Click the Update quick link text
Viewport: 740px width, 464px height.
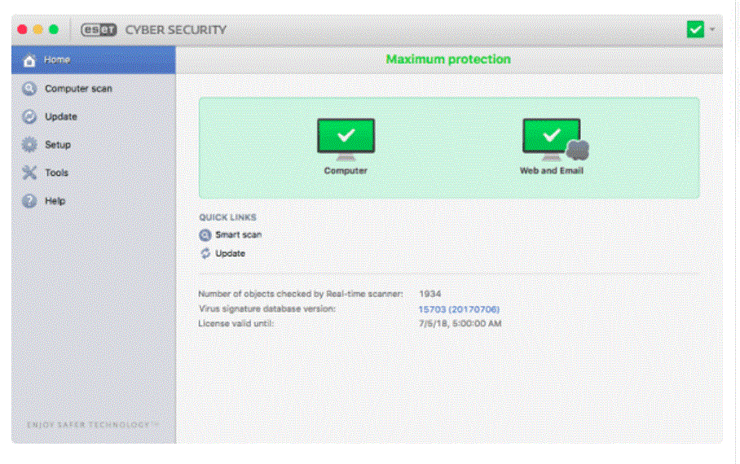tap(231, 254)
